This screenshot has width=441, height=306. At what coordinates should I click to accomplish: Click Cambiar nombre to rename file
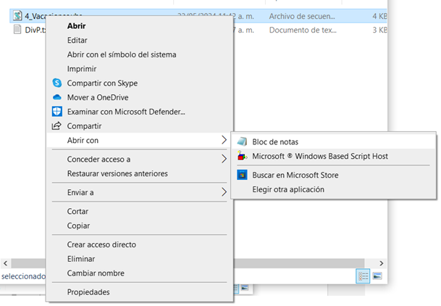pos(96,273)
